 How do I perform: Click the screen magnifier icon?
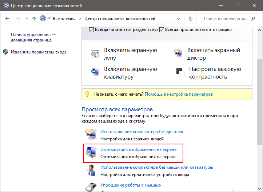click(x=95, y=54)
